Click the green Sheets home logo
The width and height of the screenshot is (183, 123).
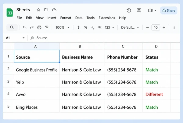click(x=10, y=12)
